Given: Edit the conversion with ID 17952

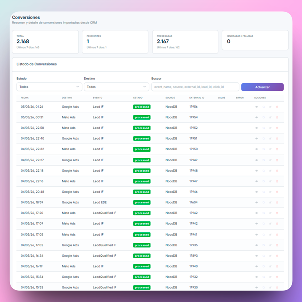Looking at the screenshot, I should click(270, 128).
